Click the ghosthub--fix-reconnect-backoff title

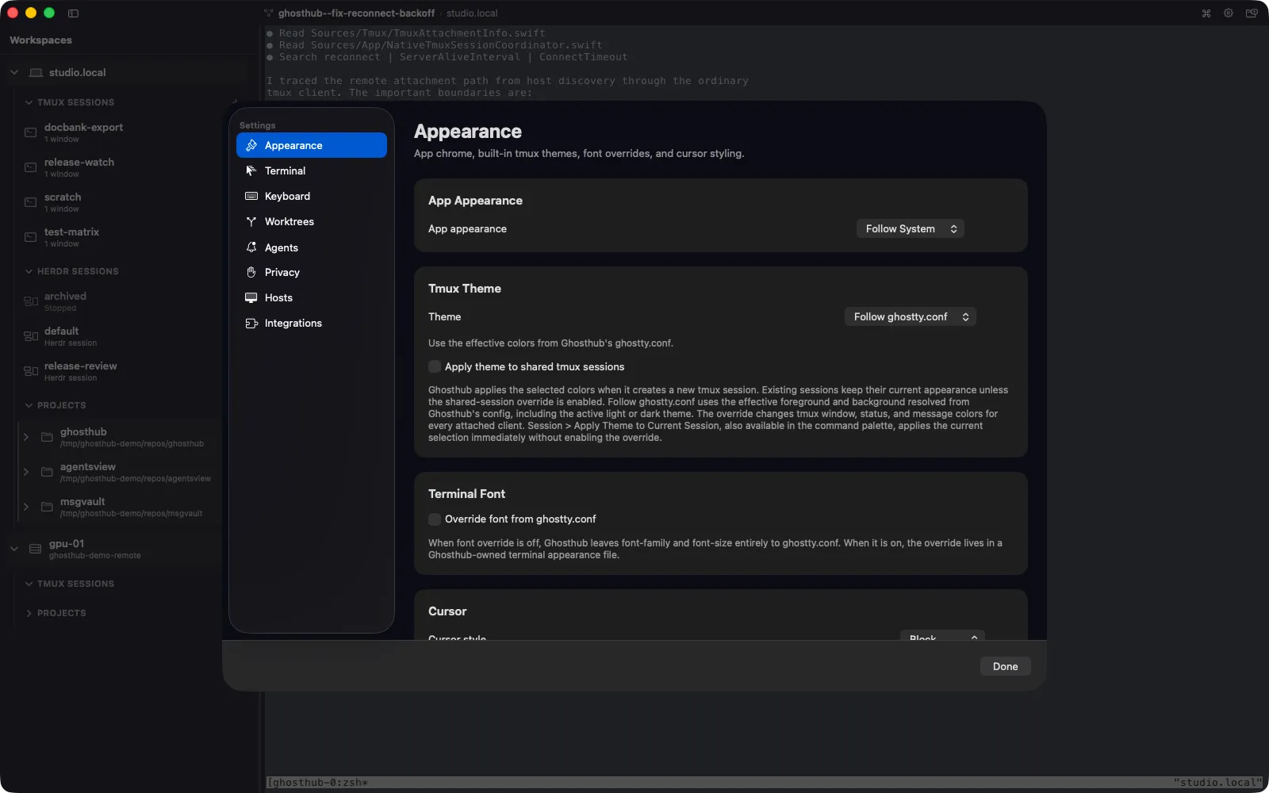click(356, 13)
